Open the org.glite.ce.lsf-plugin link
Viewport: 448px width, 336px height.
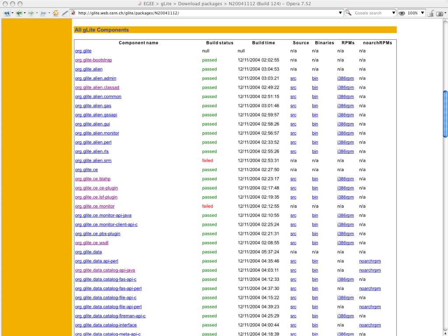(96, 197)
